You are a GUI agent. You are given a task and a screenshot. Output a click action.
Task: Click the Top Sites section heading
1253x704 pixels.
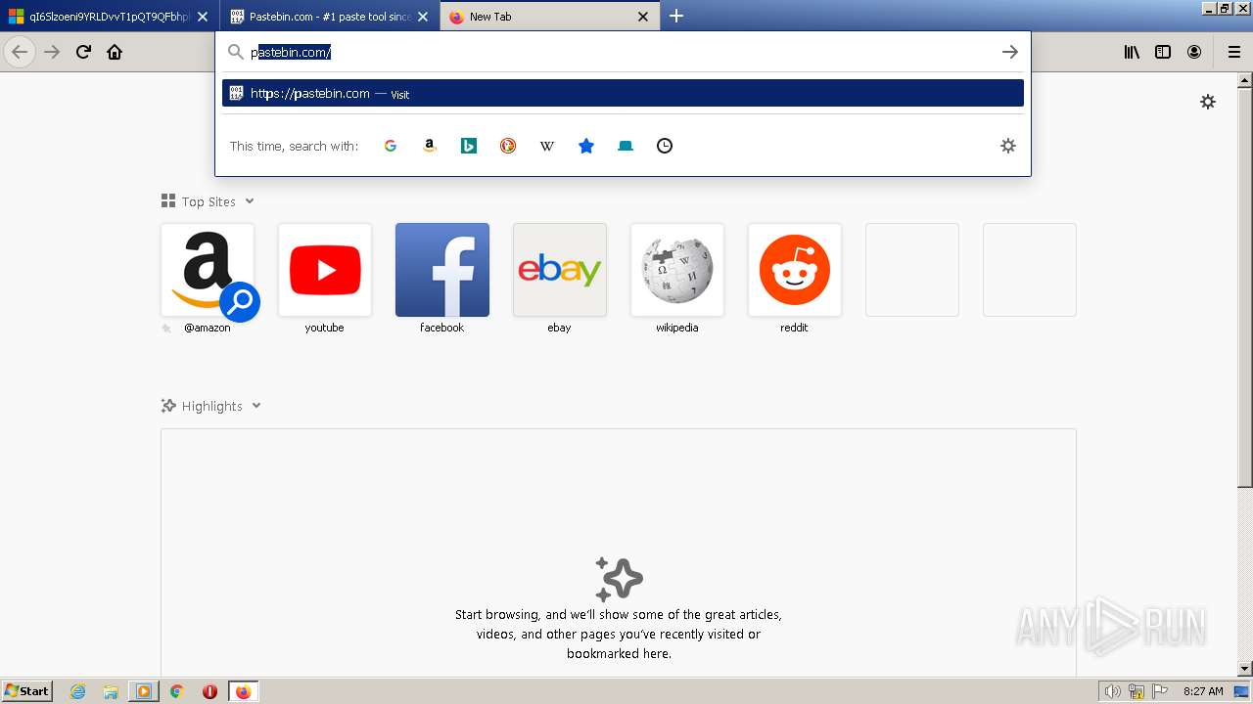[209, 201]
